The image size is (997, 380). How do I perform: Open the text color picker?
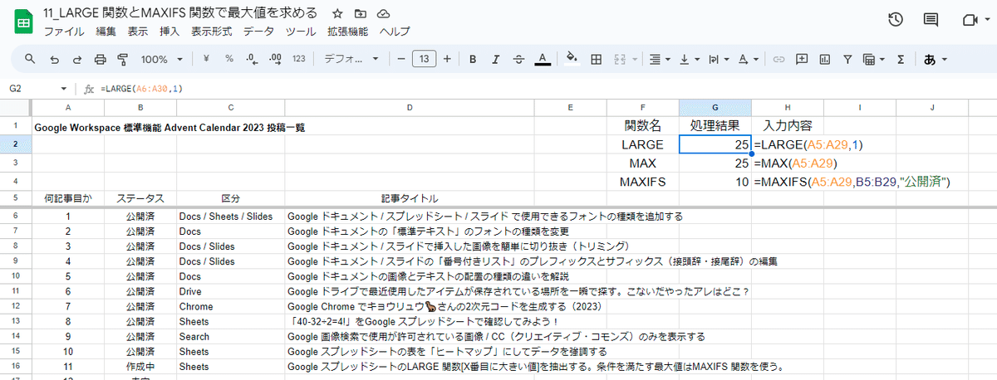543,59
